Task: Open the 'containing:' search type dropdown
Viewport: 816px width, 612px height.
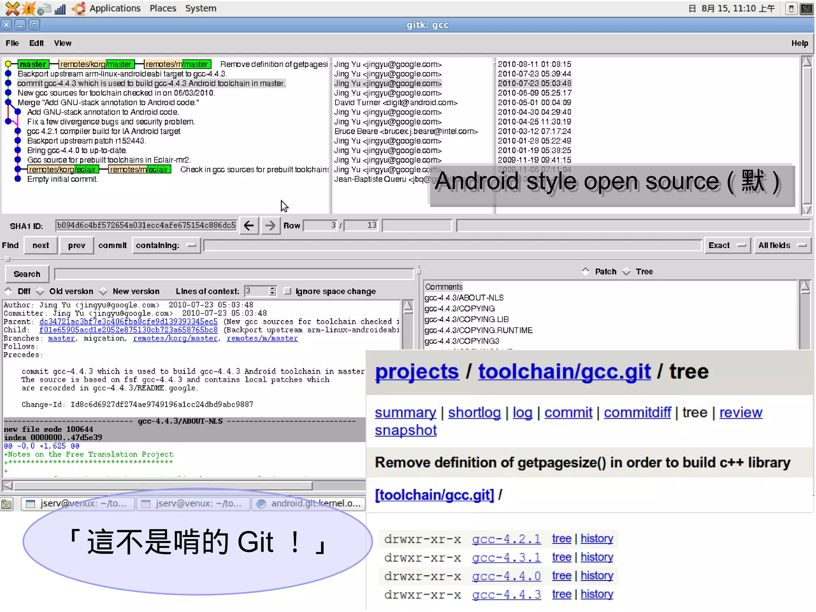Action: [166, 245]
